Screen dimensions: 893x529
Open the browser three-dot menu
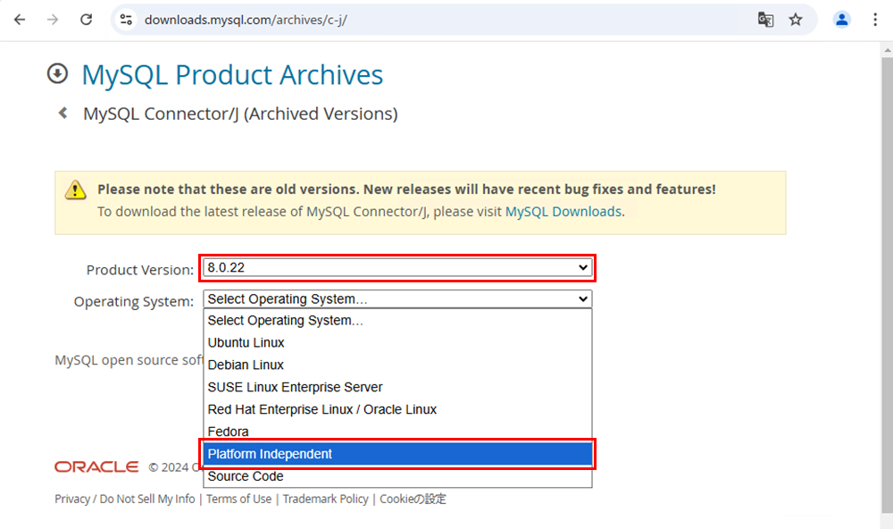(x=875, y=20)
